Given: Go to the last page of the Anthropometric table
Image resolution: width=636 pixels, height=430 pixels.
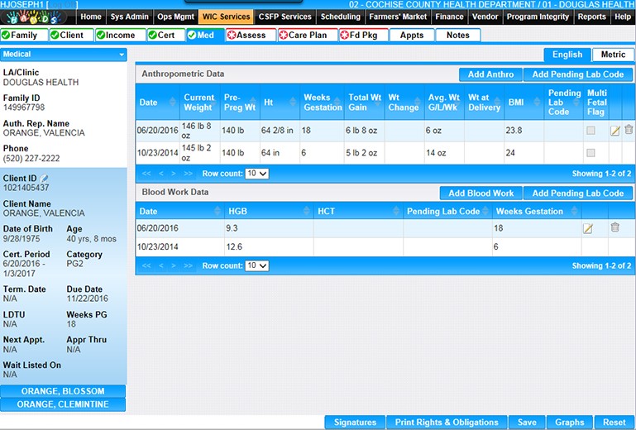Looking at the screenshot, I should [x=188, y=174].
